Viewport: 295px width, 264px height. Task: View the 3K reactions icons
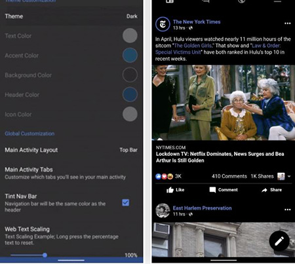point(164,176)
